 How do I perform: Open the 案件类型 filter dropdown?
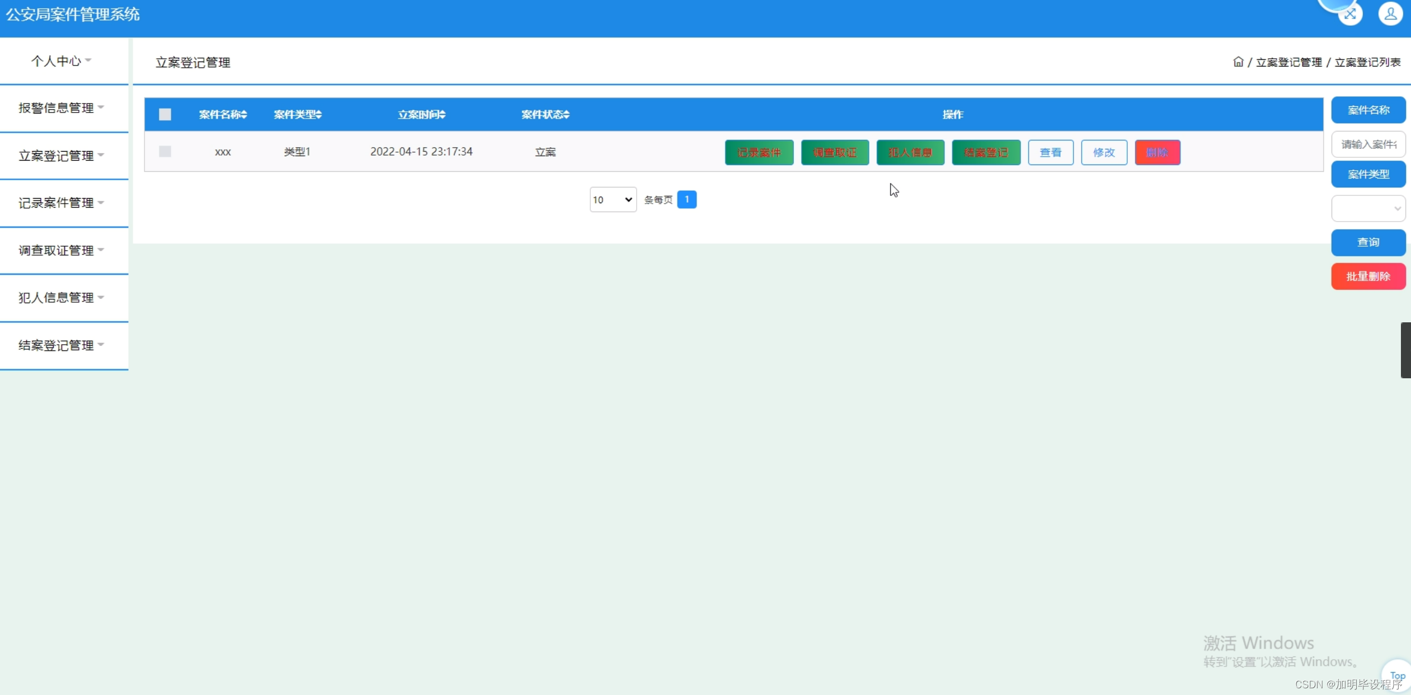1368,209
